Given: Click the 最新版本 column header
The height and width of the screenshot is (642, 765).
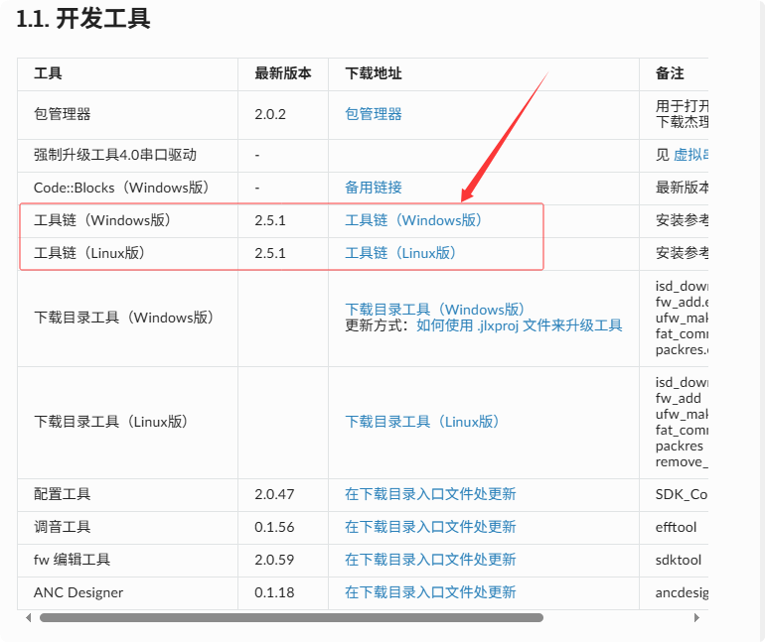Looking at the screenshot, I should click(x=283, y=73).
